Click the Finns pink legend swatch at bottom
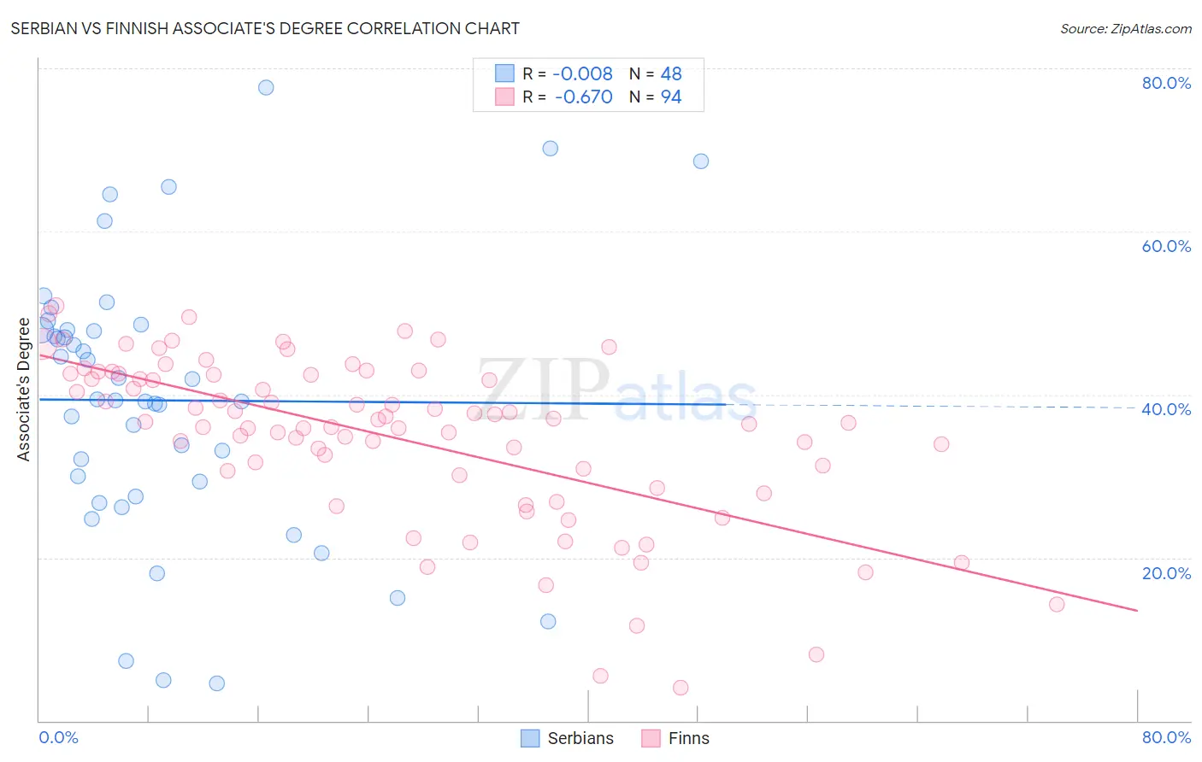1202x762 pixels. [651, 738]
